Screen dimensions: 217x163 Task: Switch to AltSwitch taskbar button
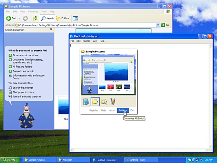[73, 160]
